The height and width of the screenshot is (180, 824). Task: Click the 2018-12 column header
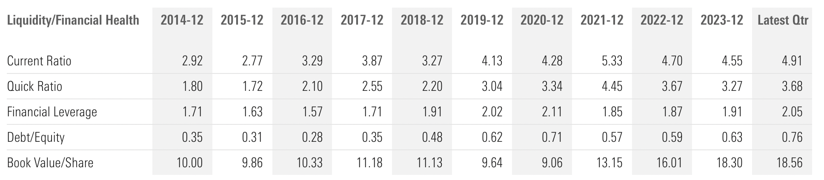(x=422, y=20)
